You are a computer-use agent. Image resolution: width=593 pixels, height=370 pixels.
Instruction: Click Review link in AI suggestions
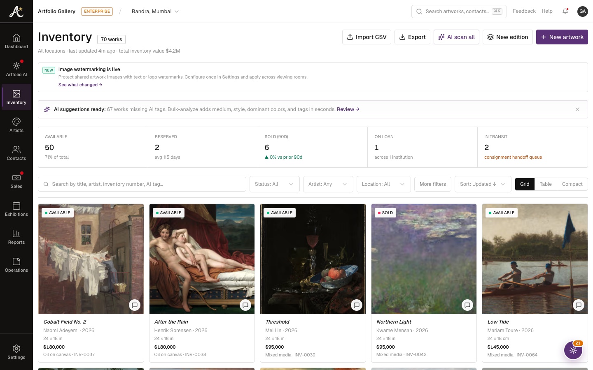point(348,109)
